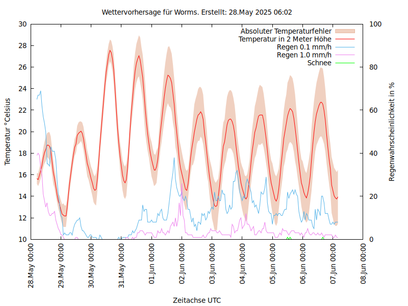
Task: Click the 'Zeitachse UTC' x-axis label
Action: click(197, 300)
